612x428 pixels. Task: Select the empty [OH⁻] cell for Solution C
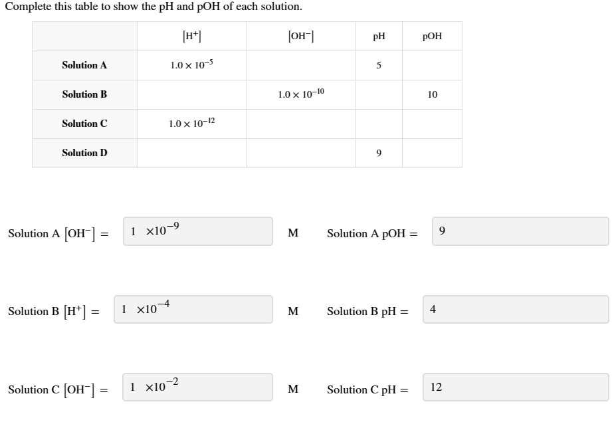302,124
